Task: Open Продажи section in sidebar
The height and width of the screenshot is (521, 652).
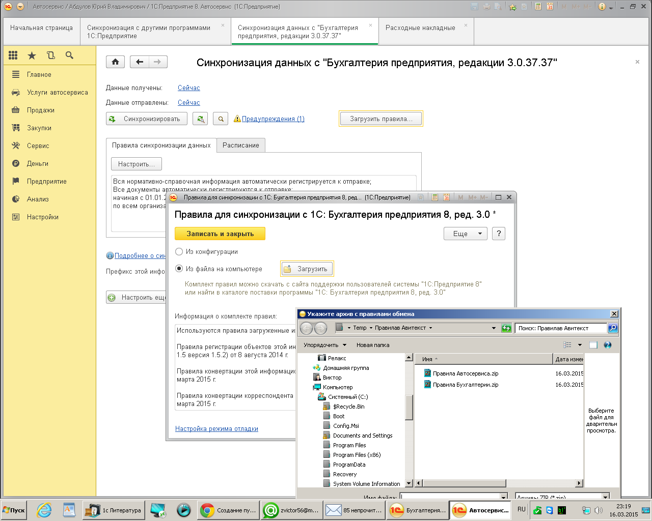Action: pos(41,110)
